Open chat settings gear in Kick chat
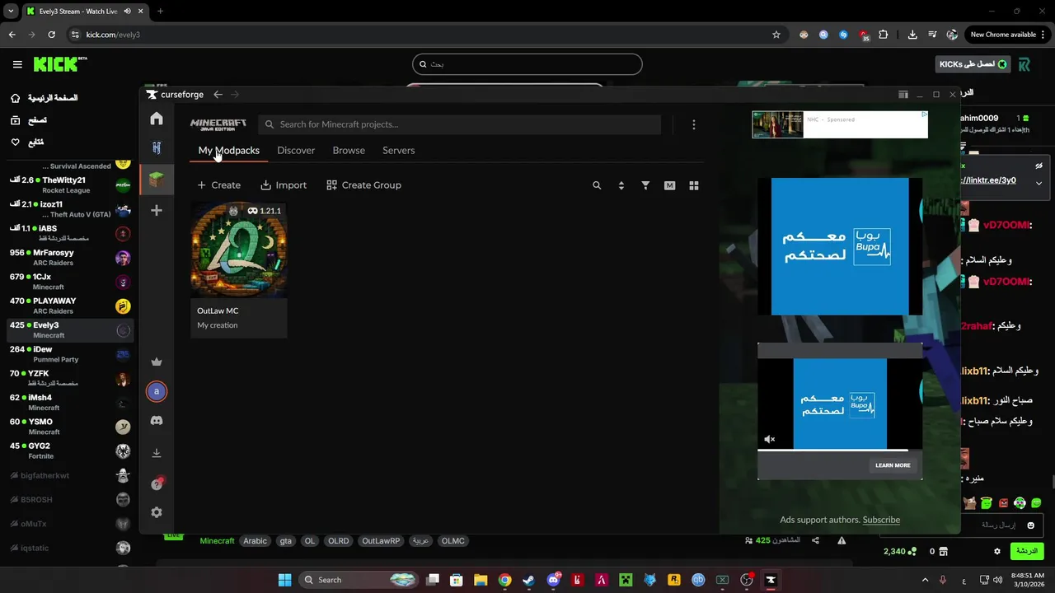Screen dimensions: 1055x593 (x=997, y=552)
